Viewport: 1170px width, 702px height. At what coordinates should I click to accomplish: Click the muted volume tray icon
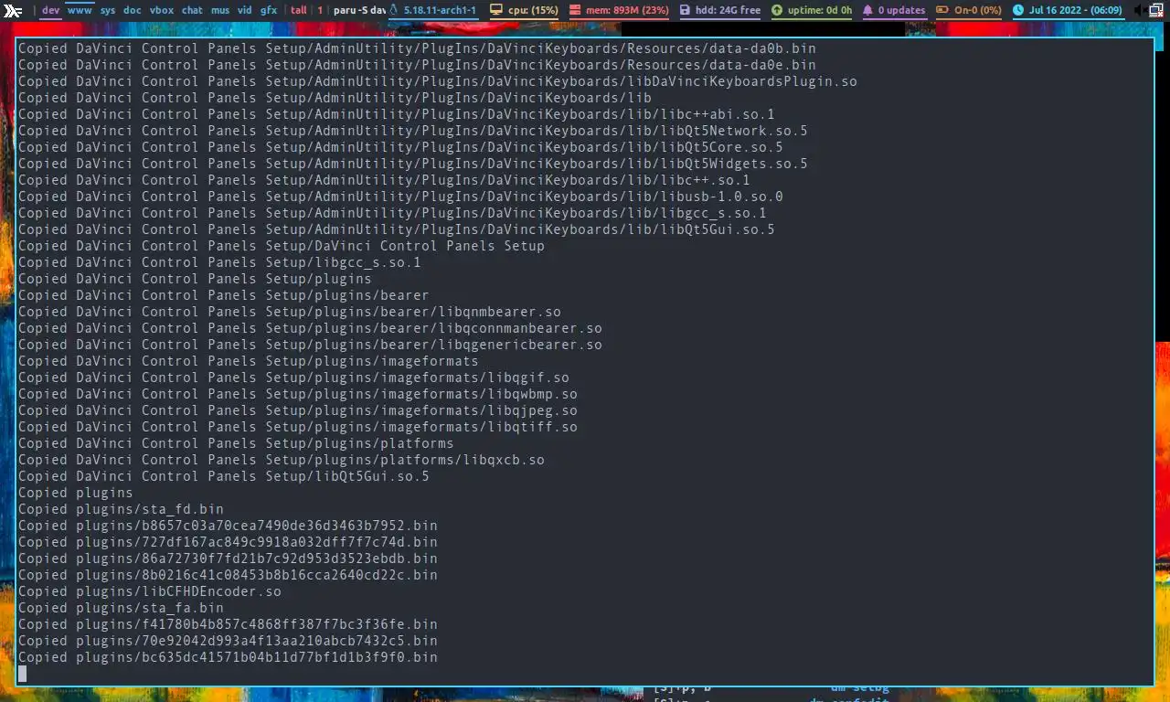(1139, 11)
